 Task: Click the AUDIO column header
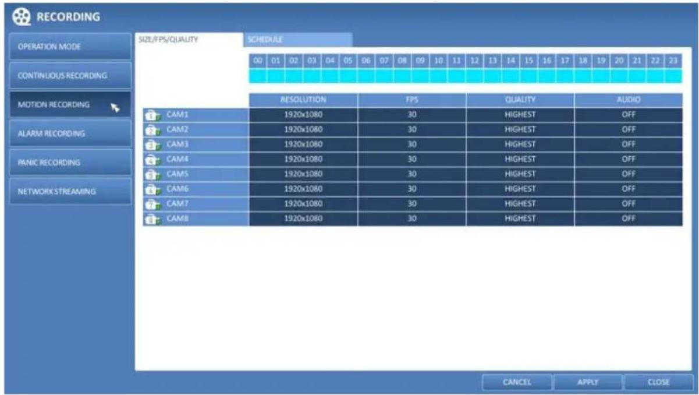pyautogui.click(x=629, y=100)
